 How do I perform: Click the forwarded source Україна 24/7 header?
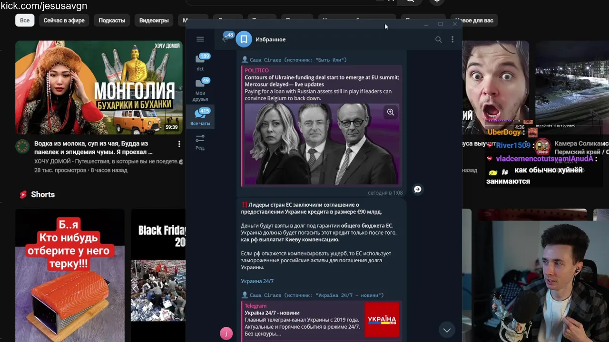click(313, 295)
